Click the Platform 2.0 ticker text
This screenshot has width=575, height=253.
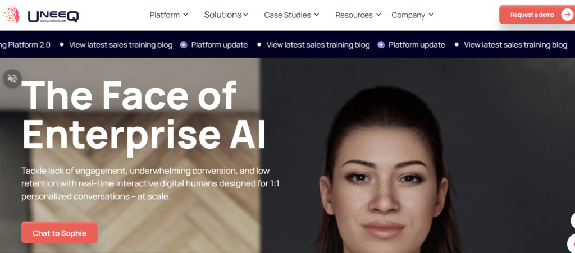tap(25, 45)
